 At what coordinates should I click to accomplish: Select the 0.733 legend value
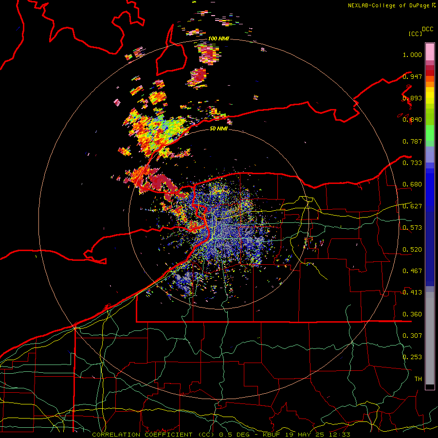pos(412,163)
